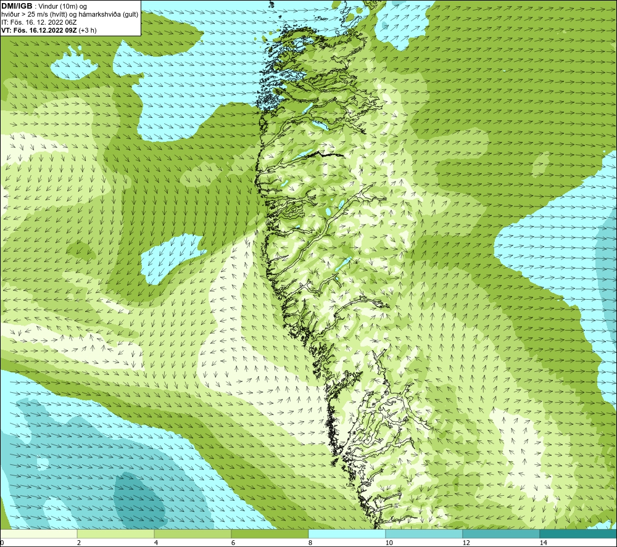Screen dimensions: 617x547
Task: Click the "10" label on the wind scale
Action: [389, 543]
